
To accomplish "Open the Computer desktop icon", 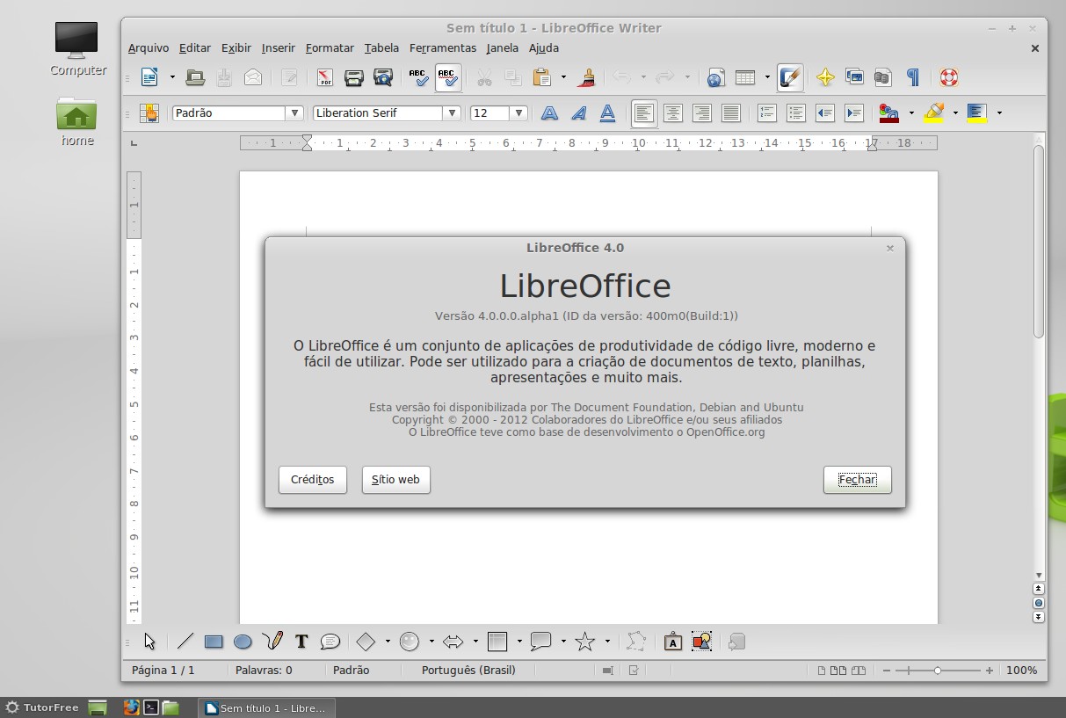I will (x=77, y=49).
